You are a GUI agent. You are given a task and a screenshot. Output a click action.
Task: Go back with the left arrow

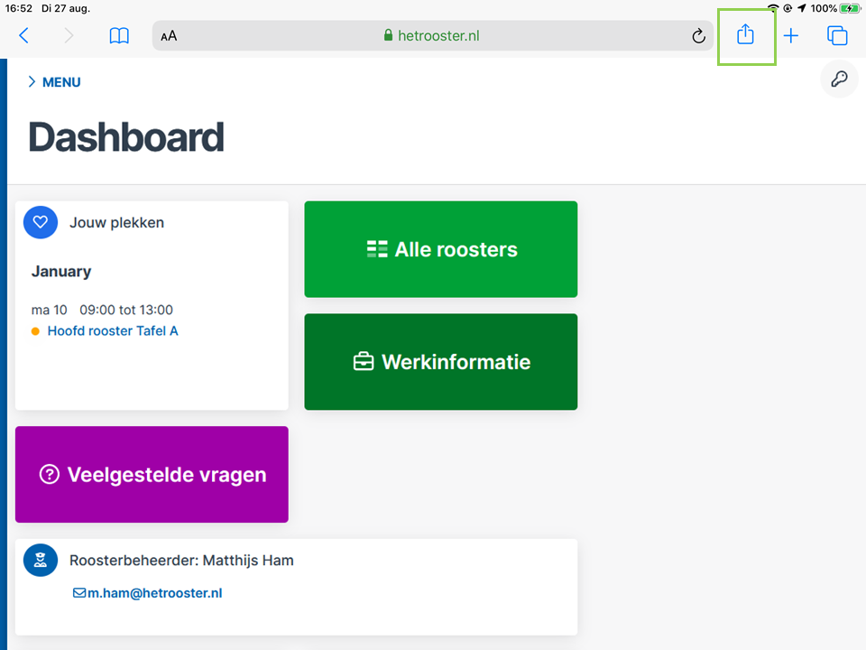point(23,35)
